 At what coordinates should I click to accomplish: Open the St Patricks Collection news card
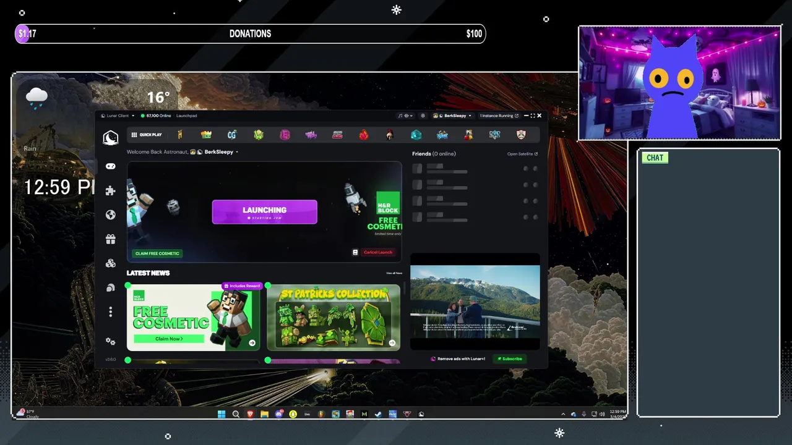(x=334, y=318)
